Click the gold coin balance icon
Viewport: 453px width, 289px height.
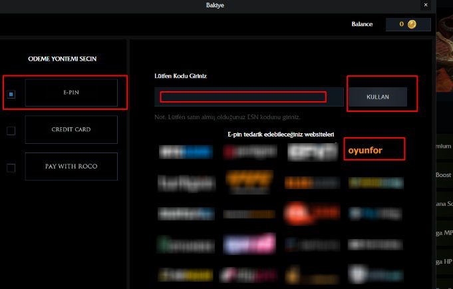point(412,24)
